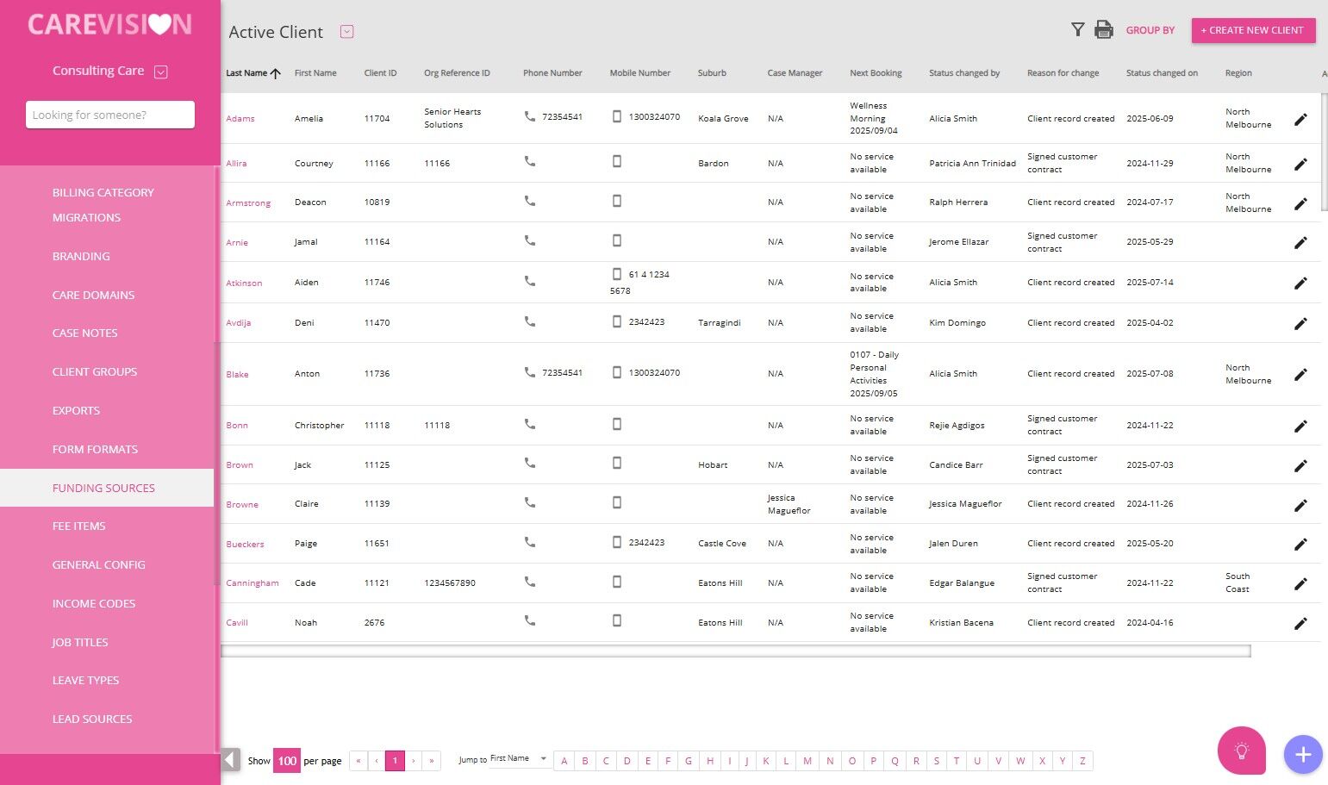Viewport: 1328px width, 785px height.
Task: Click the horizontal scrollbar below the table
Action: coord(736,651)
